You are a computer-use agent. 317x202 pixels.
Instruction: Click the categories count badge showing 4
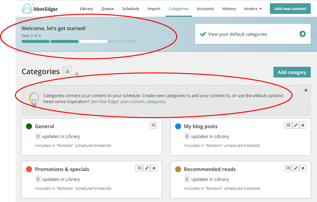pyautogui.click(x=67, y=72)
